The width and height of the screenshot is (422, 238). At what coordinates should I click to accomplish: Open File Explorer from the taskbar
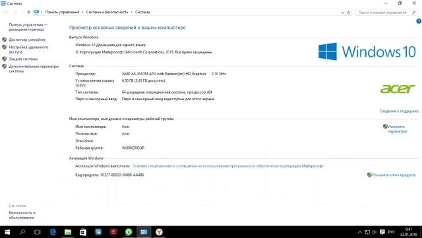click(x=68, y=232)
